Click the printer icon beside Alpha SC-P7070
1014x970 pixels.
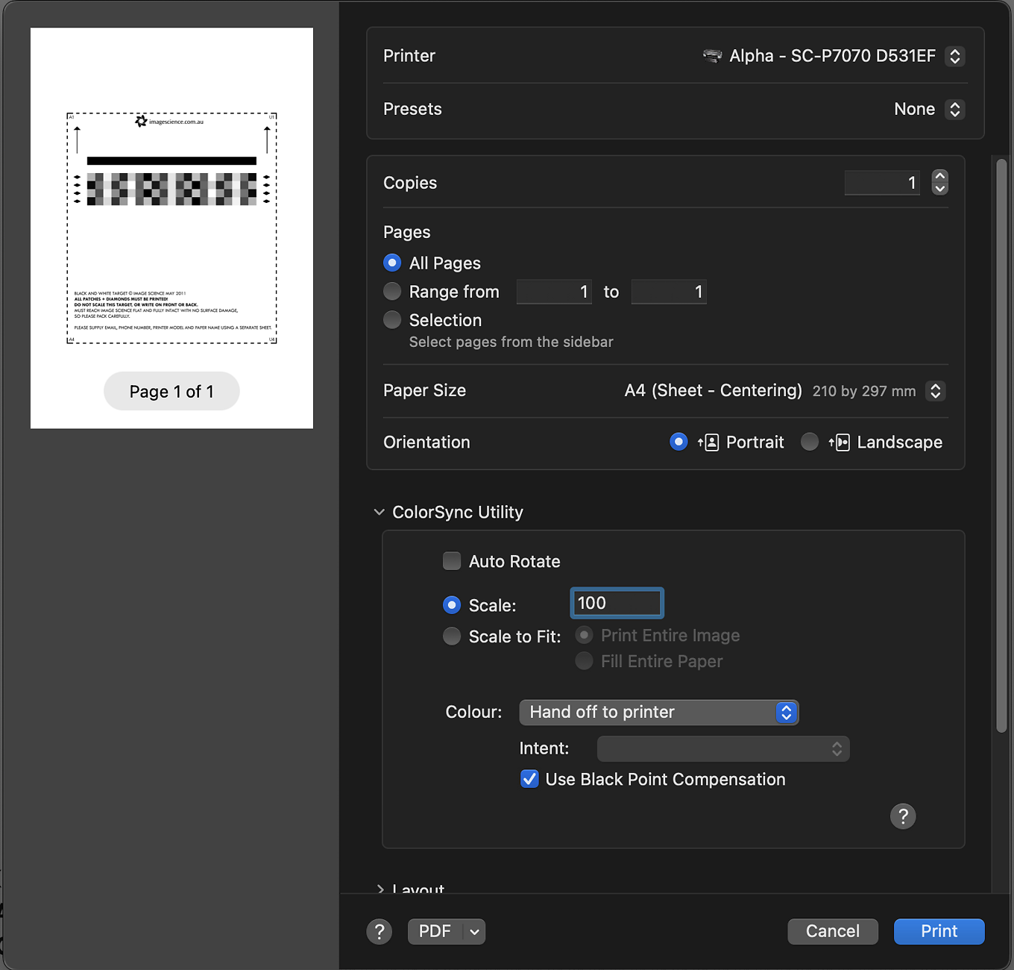click(711, 55)
